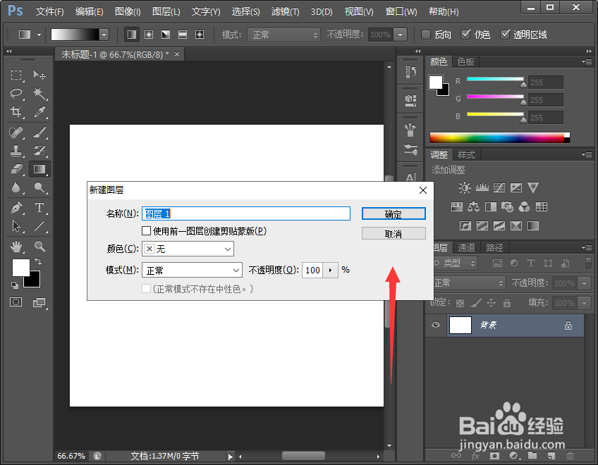The image size is (598, 465).
Task: Select the Rectangular Marquee tool
Action: tap(16, 75)
